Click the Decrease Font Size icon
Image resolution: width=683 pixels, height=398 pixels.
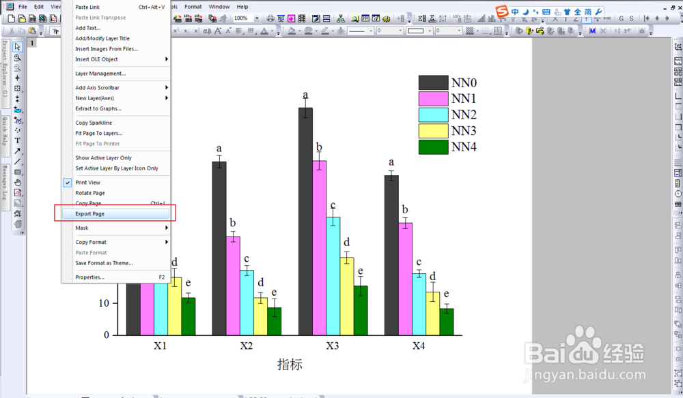[228, 31]
